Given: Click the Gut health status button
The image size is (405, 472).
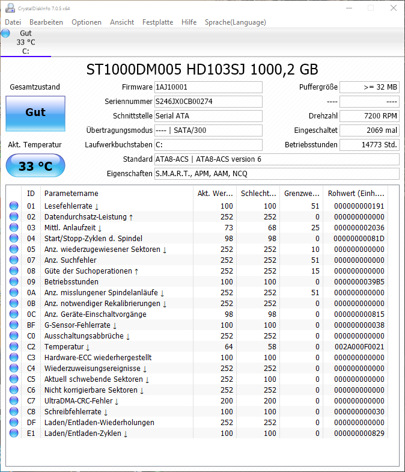Looking at the screenshot, I should (x=35, y=114).
